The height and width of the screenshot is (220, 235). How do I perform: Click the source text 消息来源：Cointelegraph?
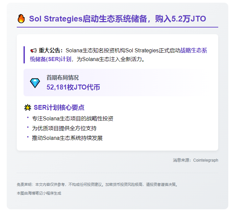(x=195, y=160)
